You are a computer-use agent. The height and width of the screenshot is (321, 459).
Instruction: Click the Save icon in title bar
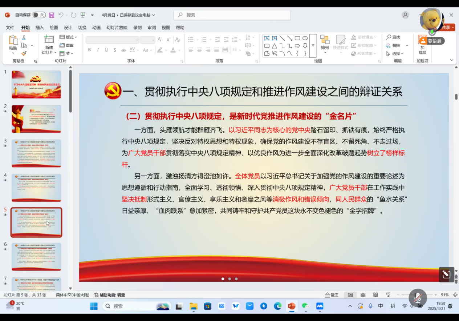[52, 15]
